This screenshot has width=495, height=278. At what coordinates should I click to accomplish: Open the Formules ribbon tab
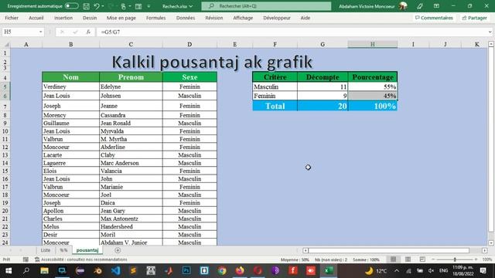pos(156,18)
